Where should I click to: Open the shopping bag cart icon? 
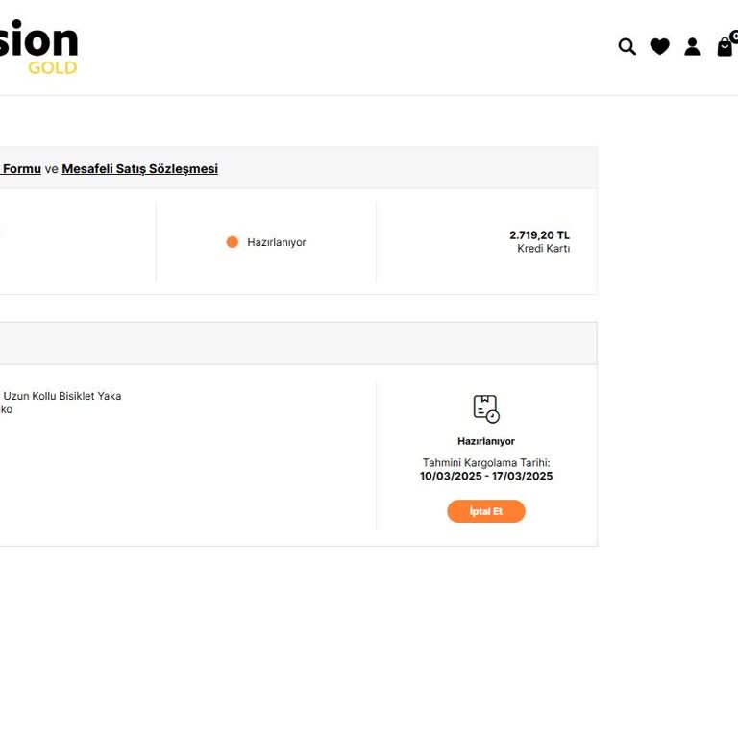725,46
